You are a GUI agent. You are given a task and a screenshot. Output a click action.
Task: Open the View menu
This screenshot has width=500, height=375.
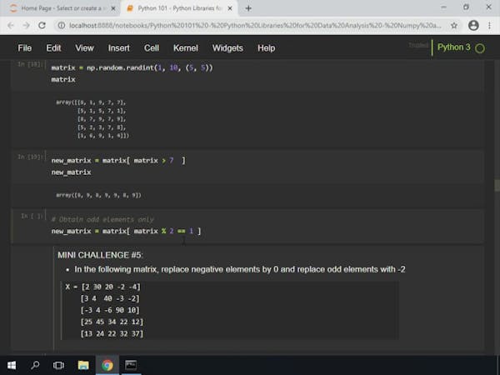pyautogui.click(x=84, y=48)
